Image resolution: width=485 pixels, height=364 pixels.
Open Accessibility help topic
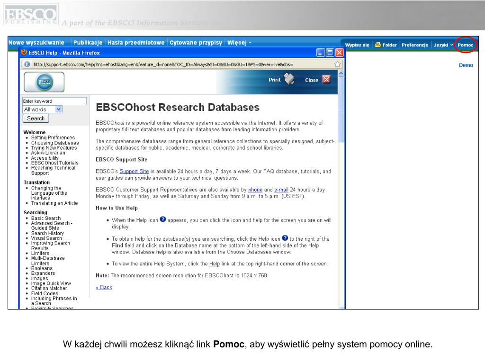coord(45,158)
